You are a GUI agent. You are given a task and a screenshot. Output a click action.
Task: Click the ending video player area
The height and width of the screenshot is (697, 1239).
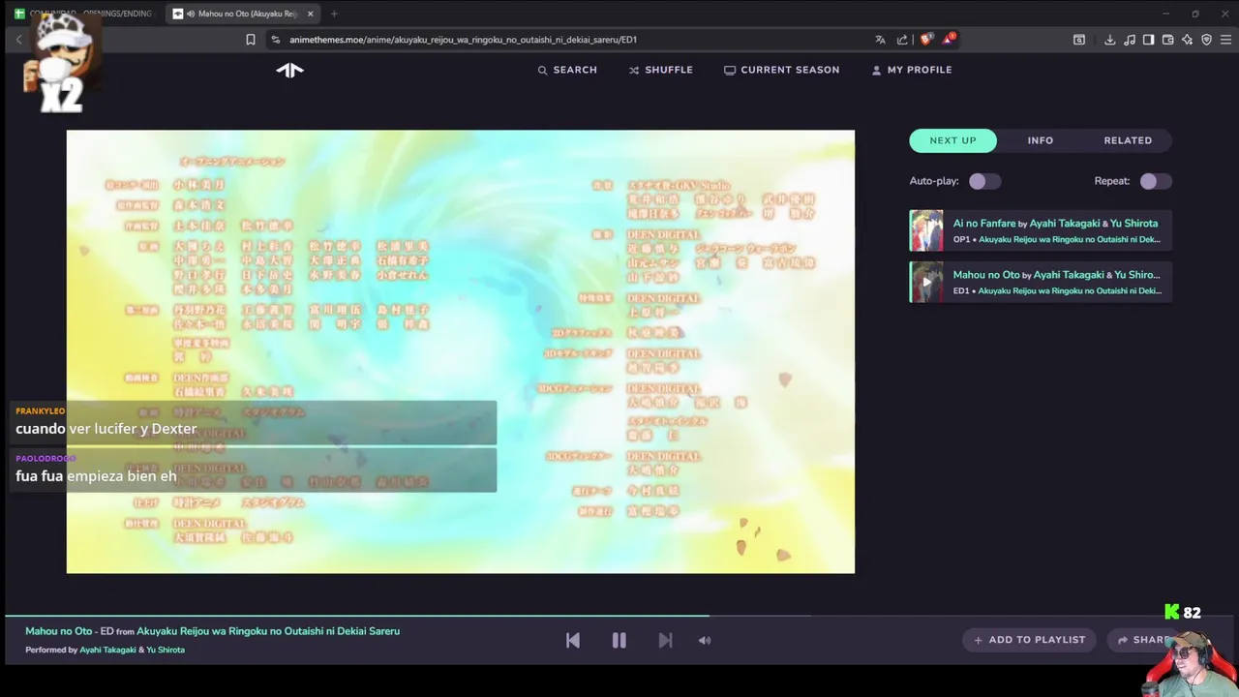(x=461, y=351)
